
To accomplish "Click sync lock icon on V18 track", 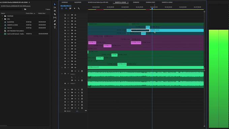I will click(x=72, y=15).
